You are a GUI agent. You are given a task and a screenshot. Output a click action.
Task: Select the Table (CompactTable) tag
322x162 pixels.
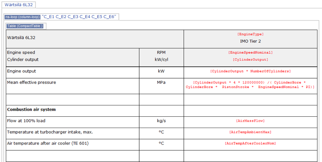[25, 26]
